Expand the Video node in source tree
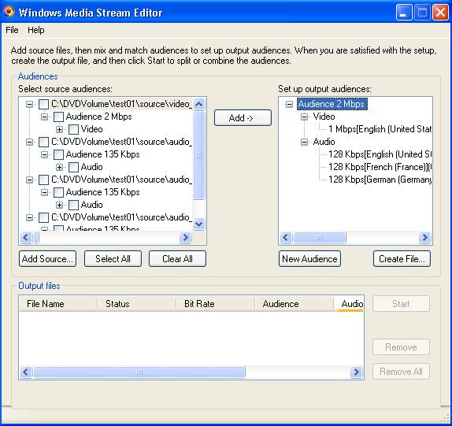The width and height of the screenshot is (452, 426). (59, 129)
